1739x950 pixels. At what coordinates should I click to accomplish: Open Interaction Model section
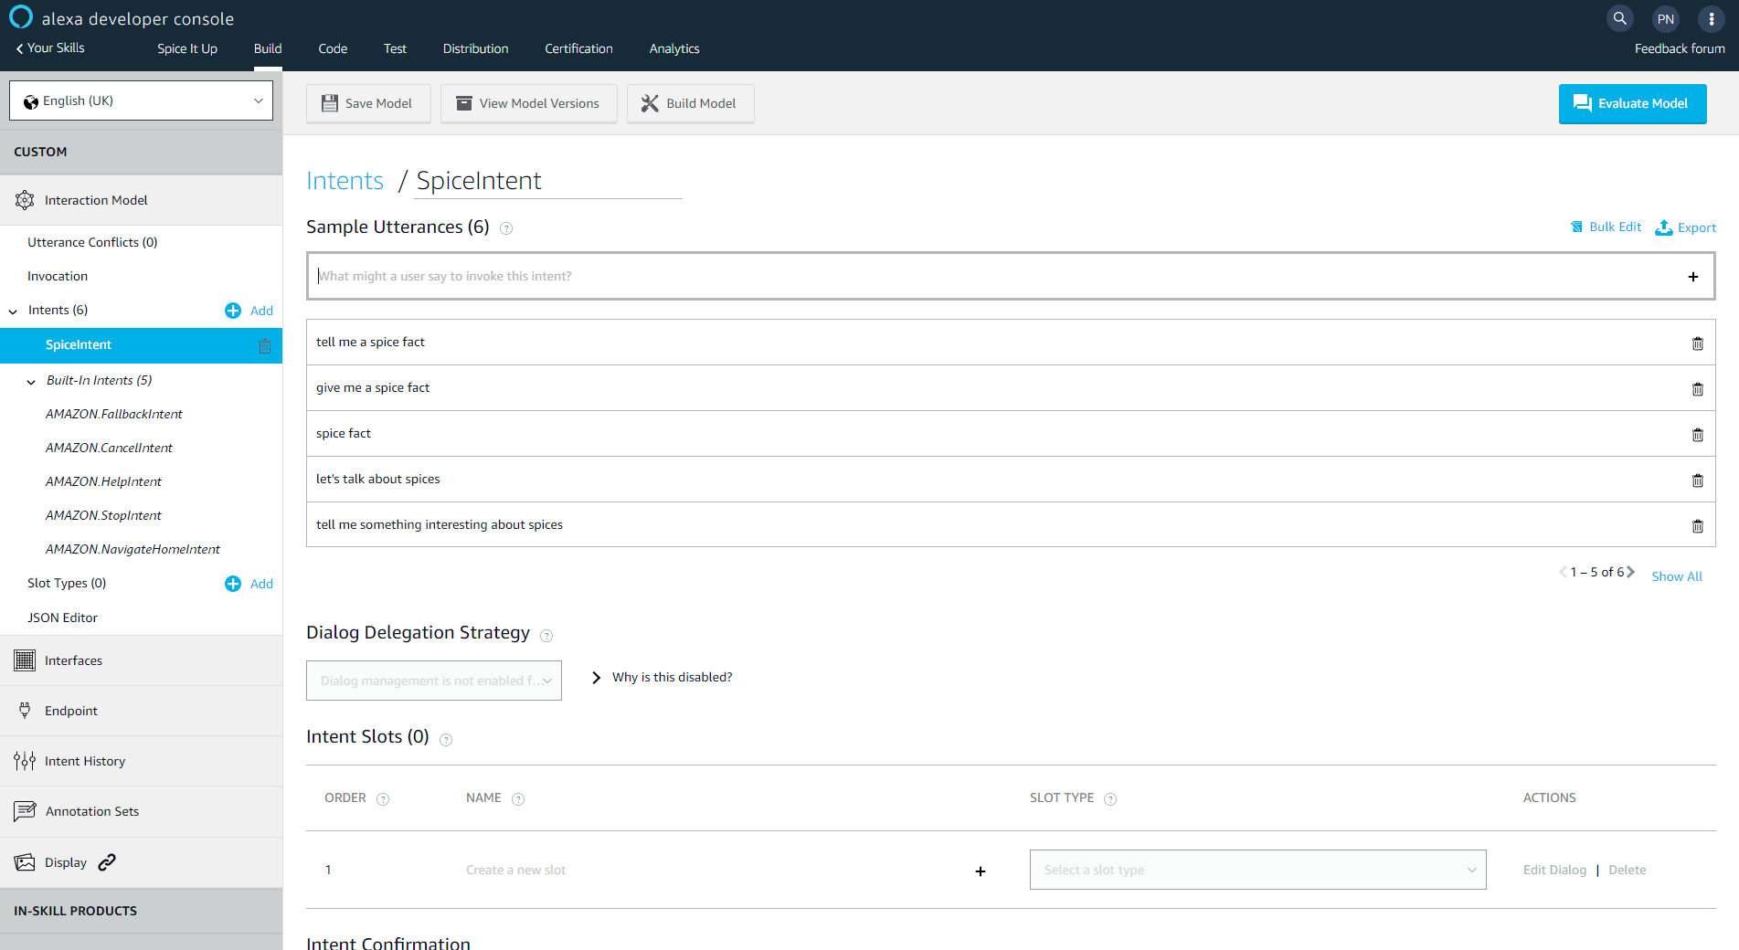pyautogui.click(x=142, y=200)
